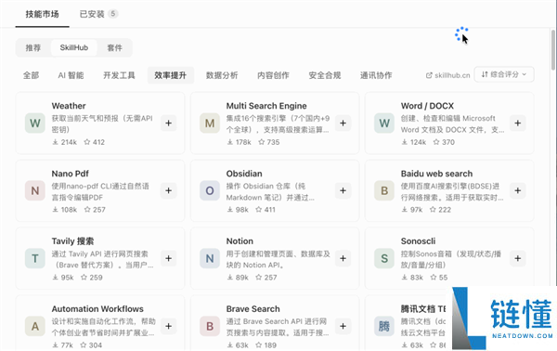Open the 综合评分 sort dropdown
Image resolution: width=557 pixels, height=351 pixels.
[504, 74]
